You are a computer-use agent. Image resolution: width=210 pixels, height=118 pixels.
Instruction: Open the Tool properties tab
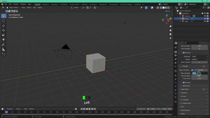(176, 48)
